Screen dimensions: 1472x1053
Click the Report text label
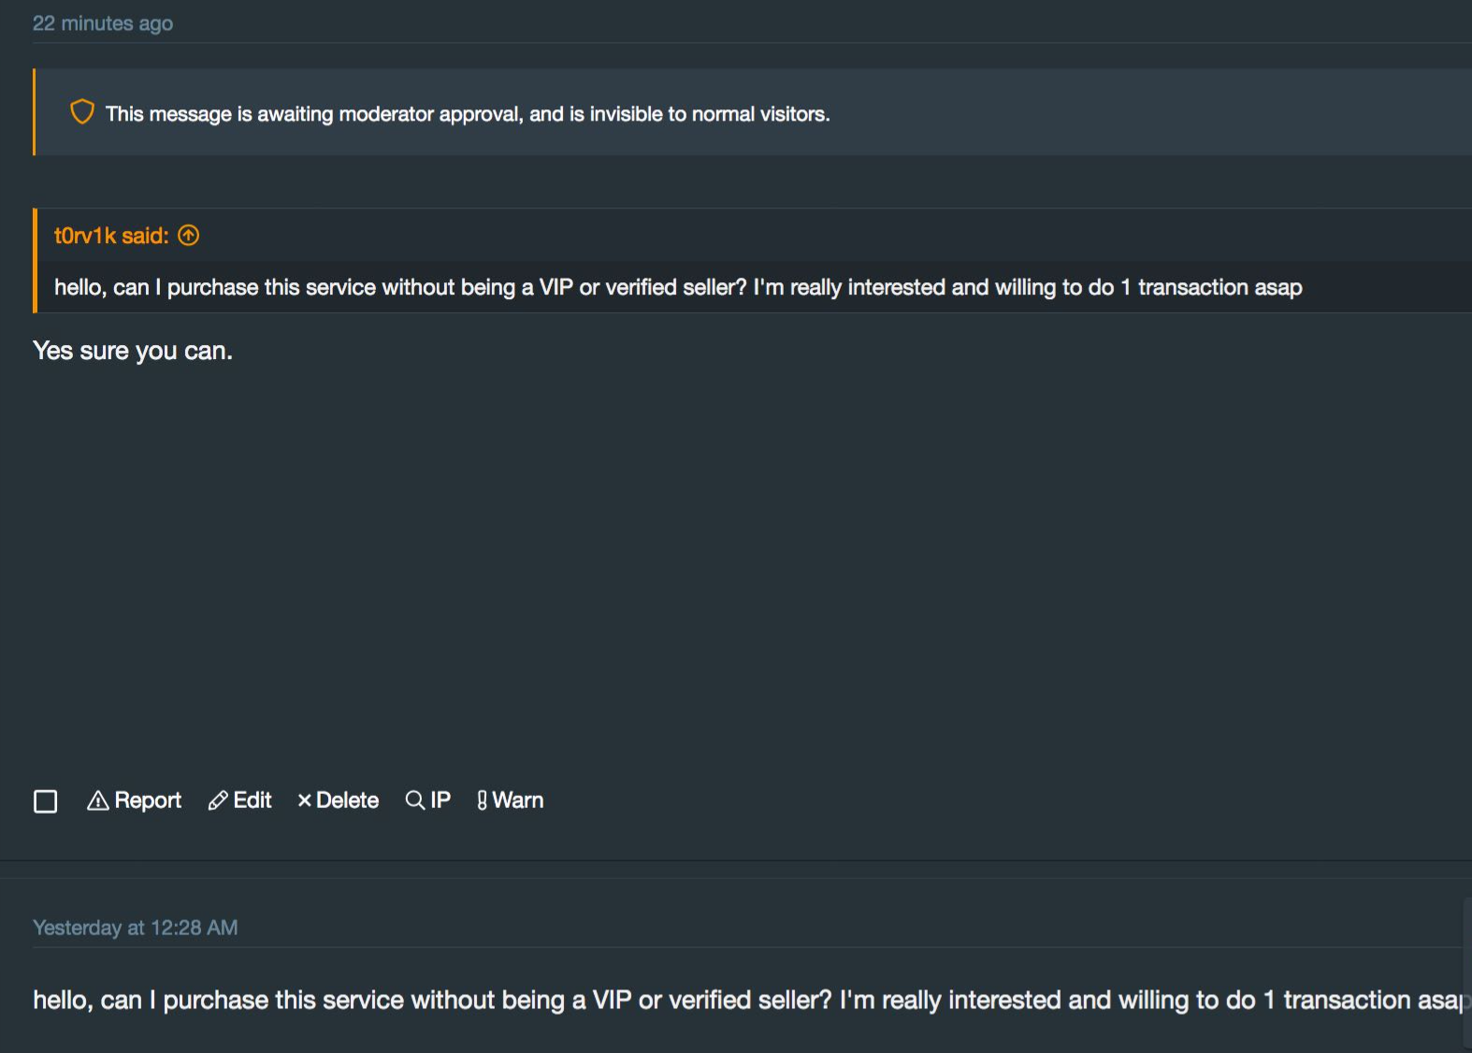coord(148,801)
